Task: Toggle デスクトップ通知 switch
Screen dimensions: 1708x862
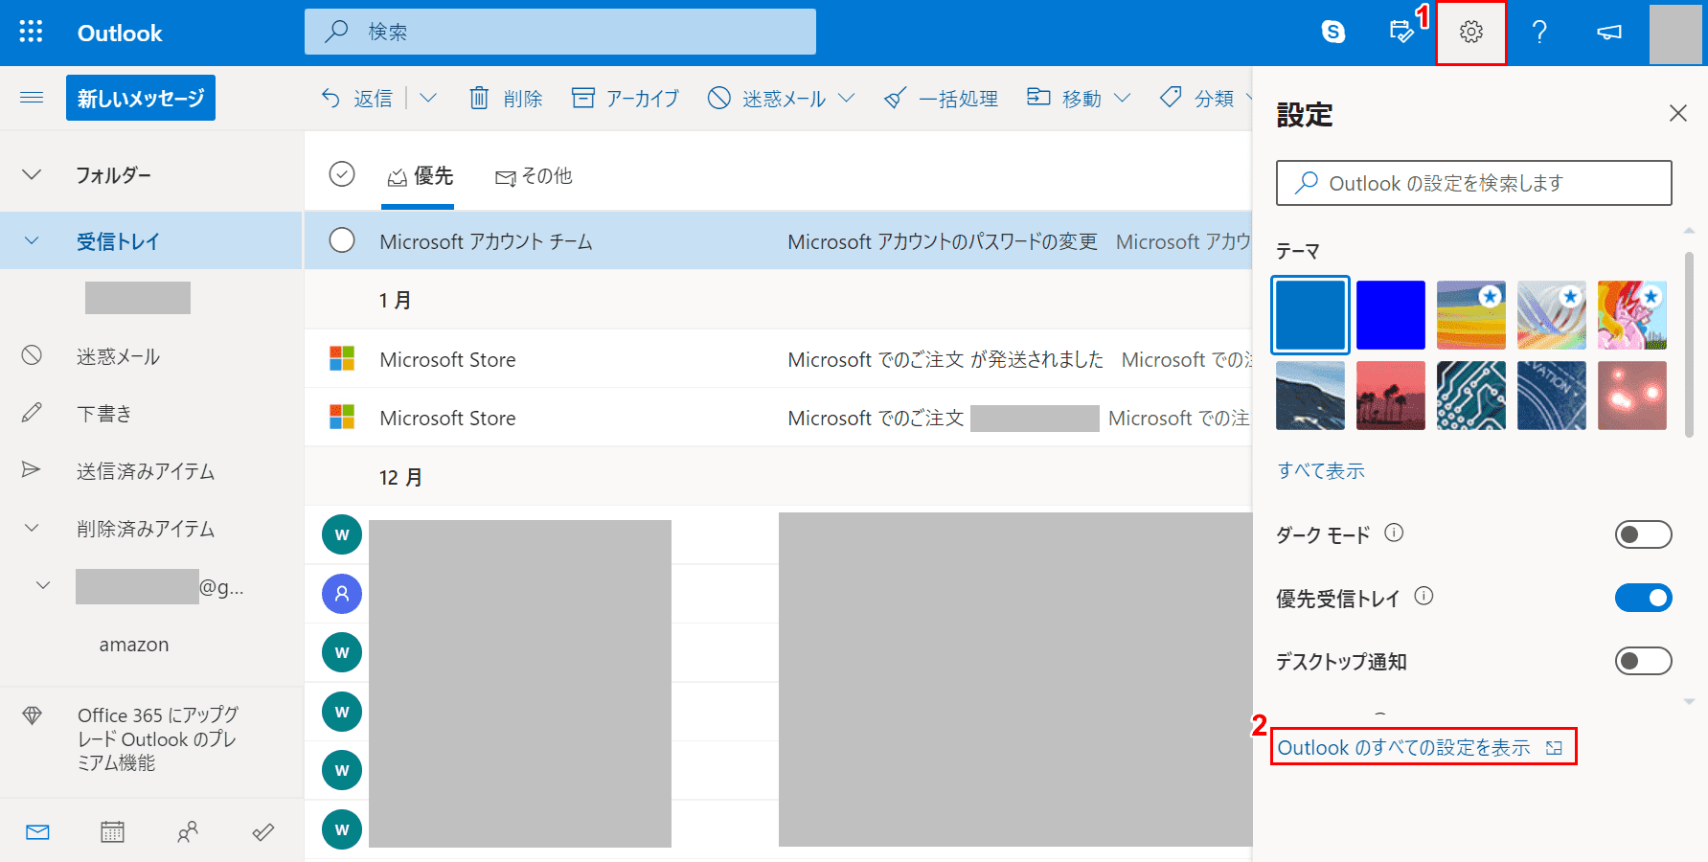Action: 1644,661
